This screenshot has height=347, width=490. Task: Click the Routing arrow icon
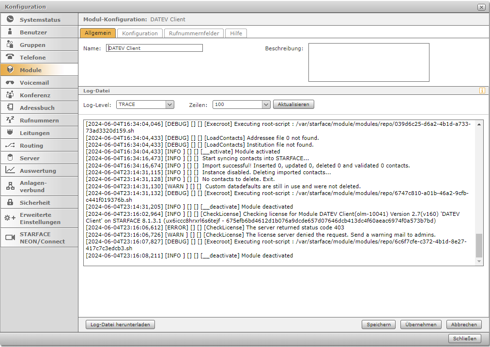(10, 145)
